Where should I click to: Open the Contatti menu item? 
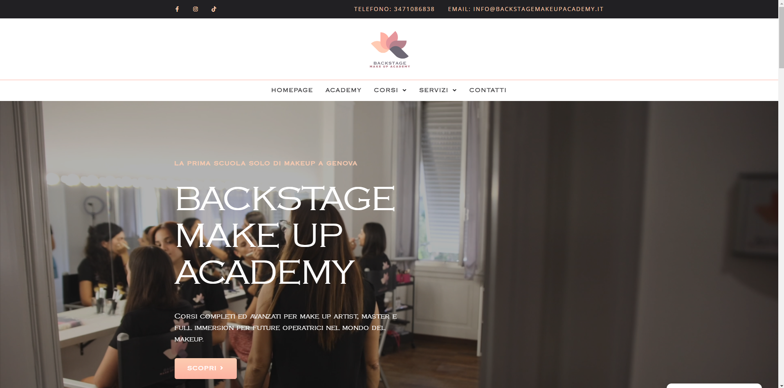tap(487, 90)
